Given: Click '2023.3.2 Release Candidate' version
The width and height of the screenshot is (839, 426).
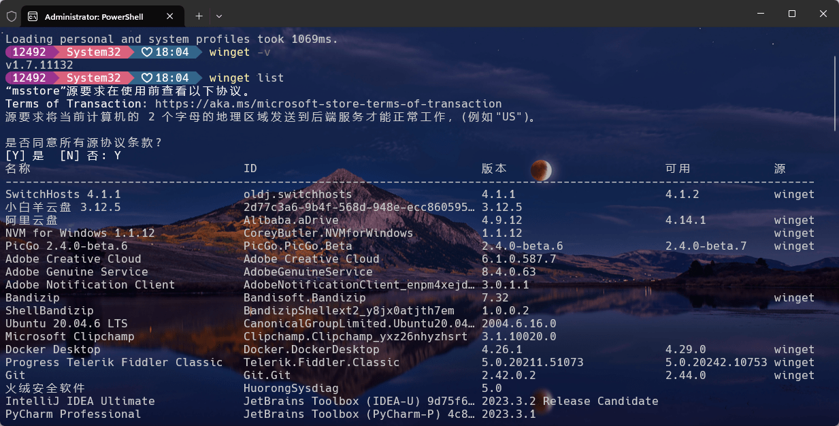Looking at the screenshot, I should [570, 402].
